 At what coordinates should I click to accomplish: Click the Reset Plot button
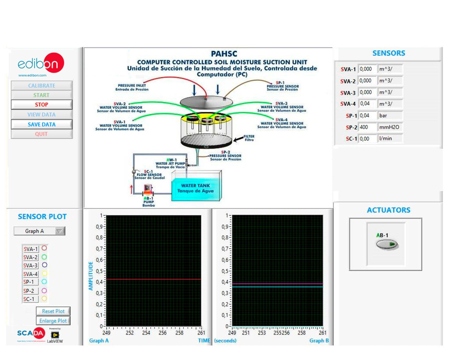point(53,311)
